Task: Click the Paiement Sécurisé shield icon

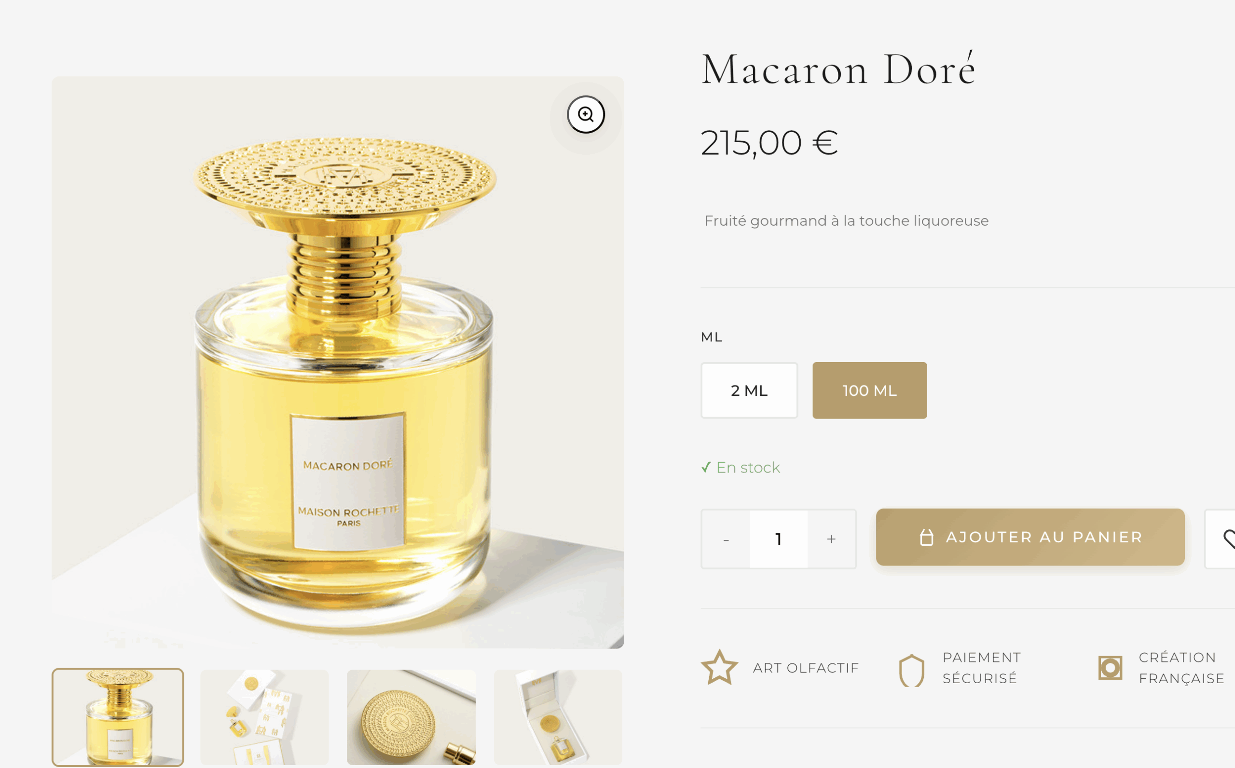Action: [911, 671]
